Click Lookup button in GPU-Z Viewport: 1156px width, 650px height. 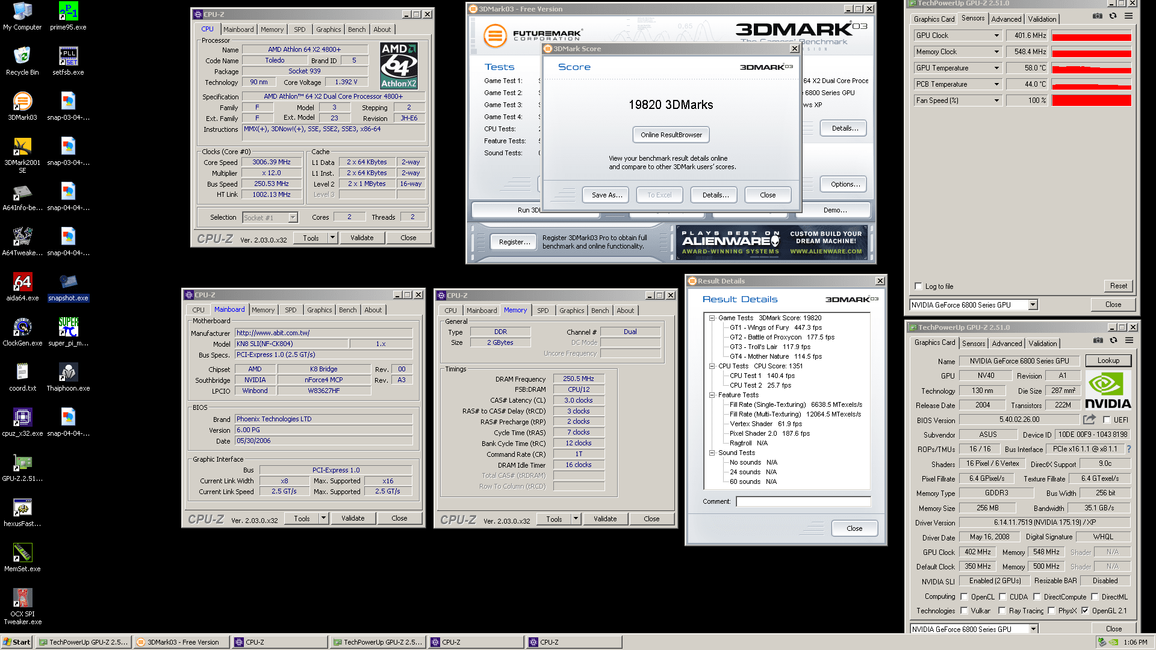tap(1108, 361)
